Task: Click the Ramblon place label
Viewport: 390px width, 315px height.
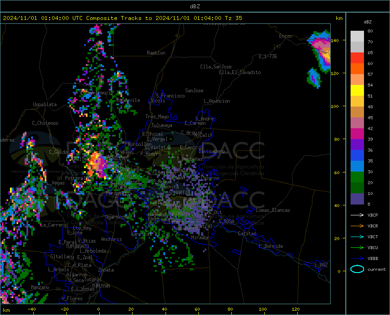Action: [x=156, y=53]
